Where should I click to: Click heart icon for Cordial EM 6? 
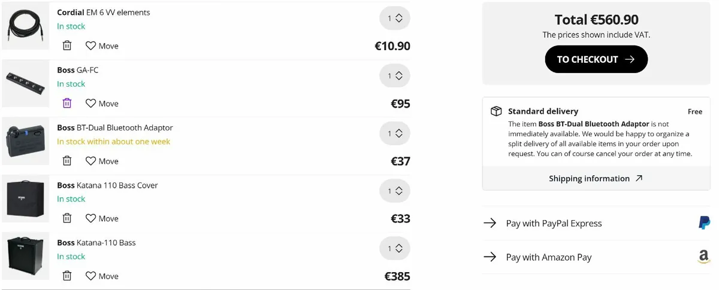pos(90,45)
